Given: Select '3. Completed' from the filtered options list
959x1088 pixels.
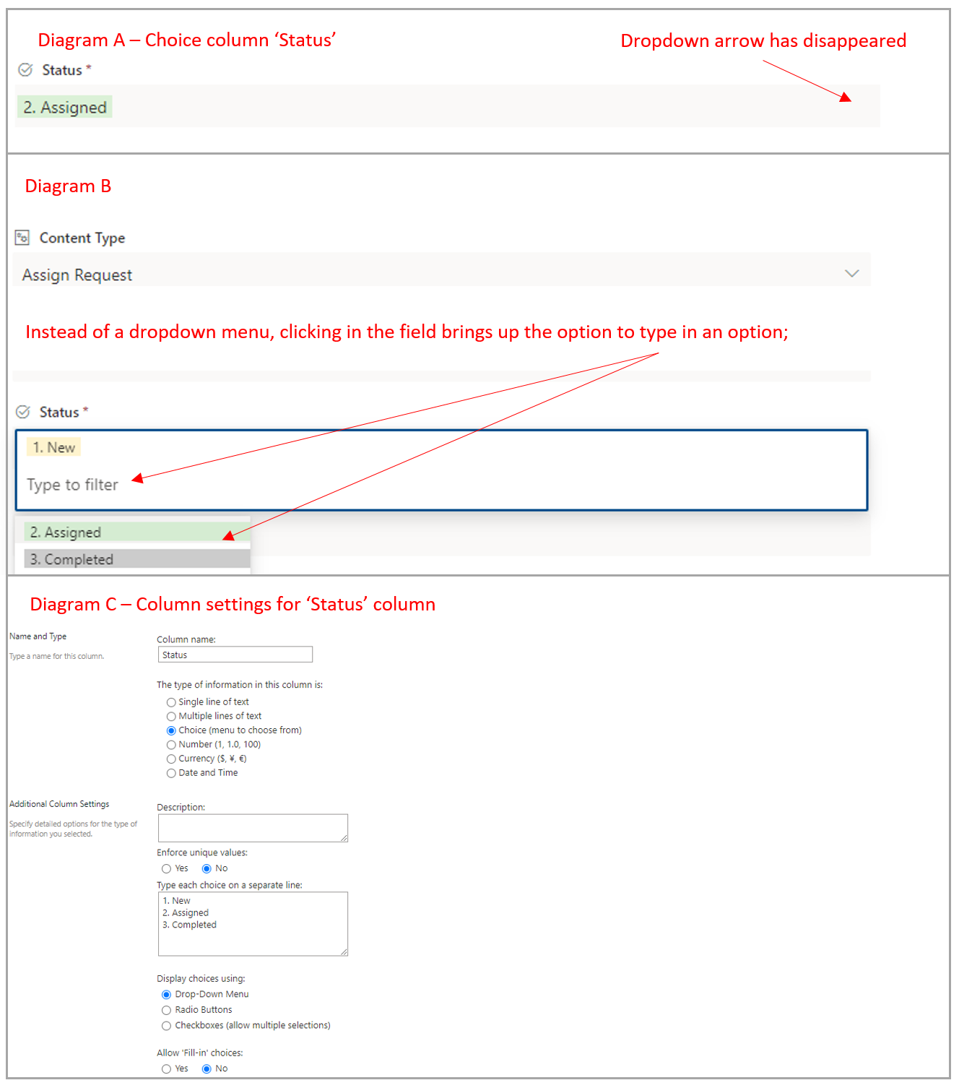Looking at the screenshot, I should pyautogui.click(x=70, y=558).
